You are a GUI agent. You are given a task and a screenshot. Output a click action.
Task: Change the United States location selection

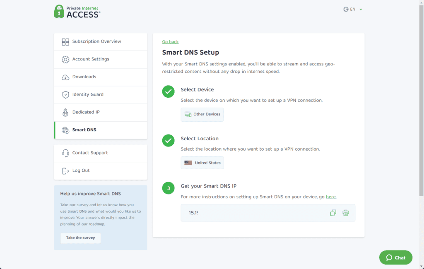pos(202,163)
